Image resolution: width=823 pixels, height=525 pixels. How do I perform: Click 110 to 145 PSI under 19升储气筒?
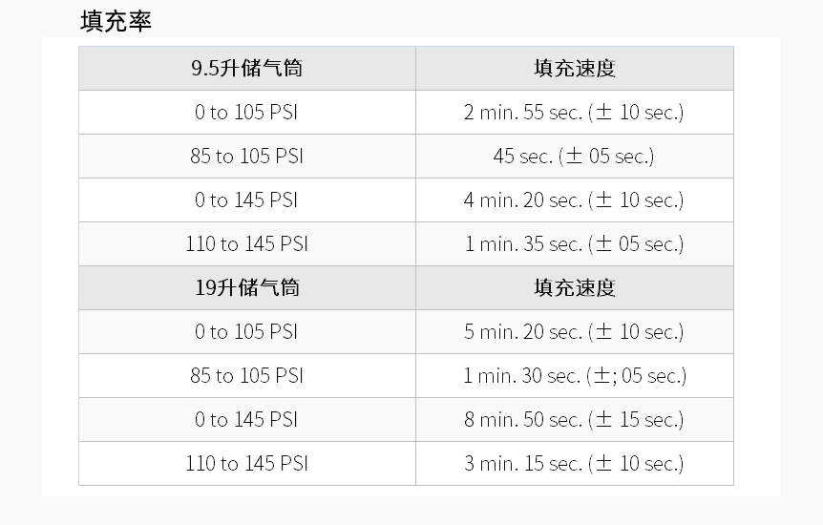(247, 464)
